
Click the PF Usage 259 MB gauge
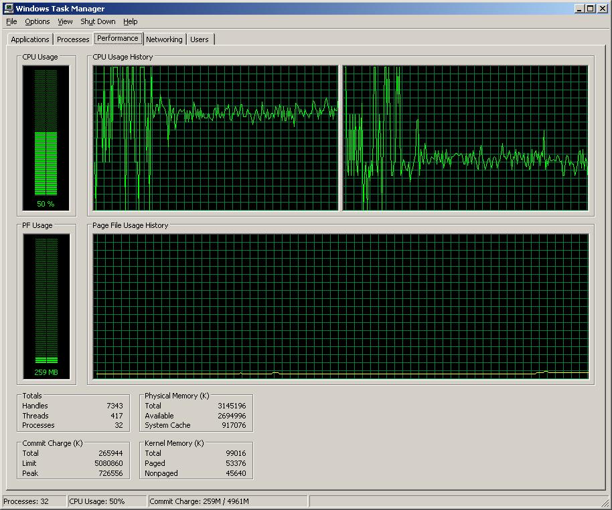click(46, 306)
